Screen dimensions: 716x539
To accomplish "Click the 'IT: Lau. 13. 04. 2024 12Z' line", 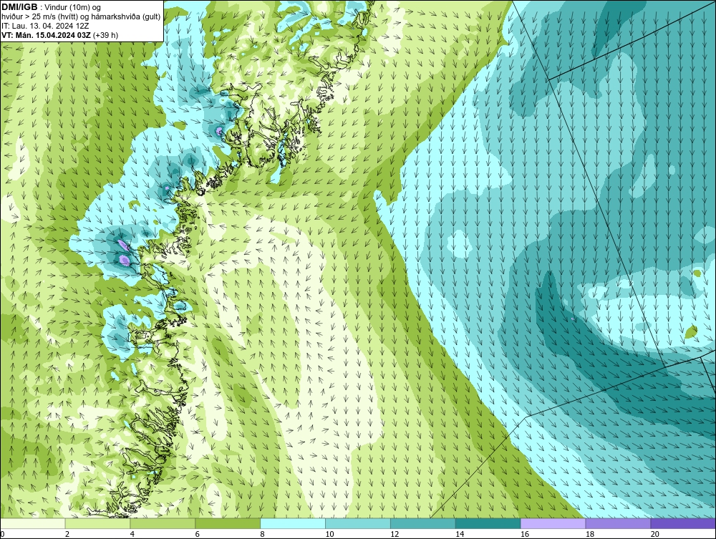I will 45,26.
